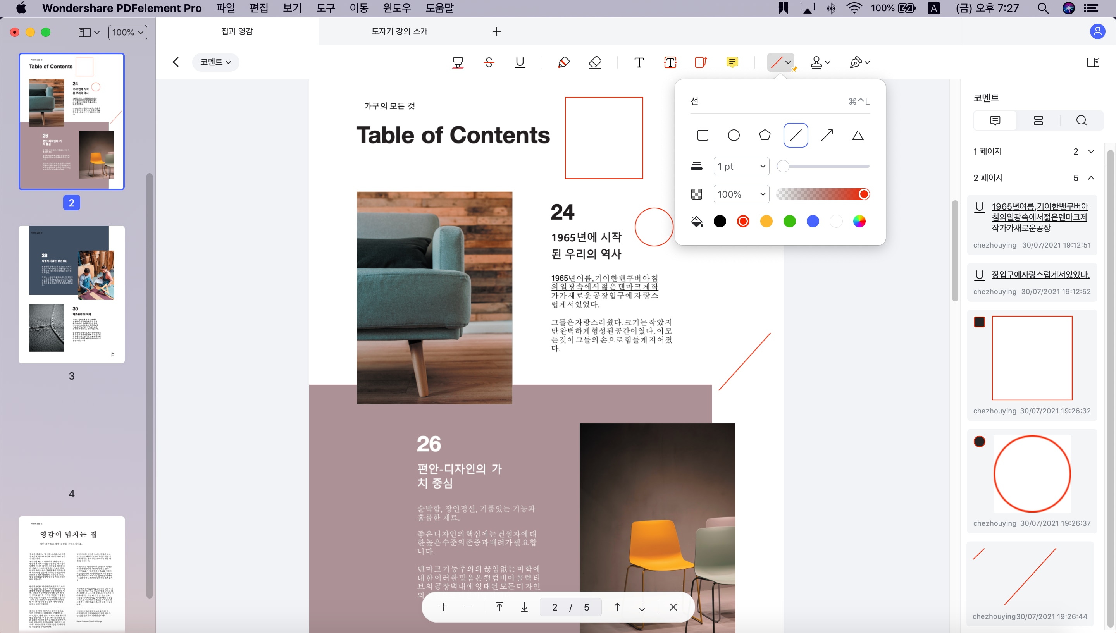Choose the circle shape
This screenshot has width=1116, height=633.
point(734,135)
